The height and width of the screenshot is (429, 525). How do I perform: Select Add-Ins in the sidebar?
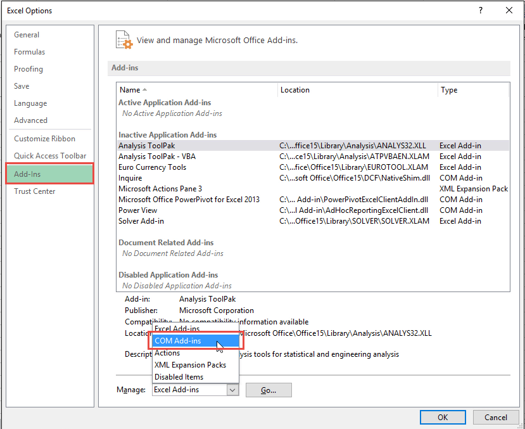(x=49, y=174)
